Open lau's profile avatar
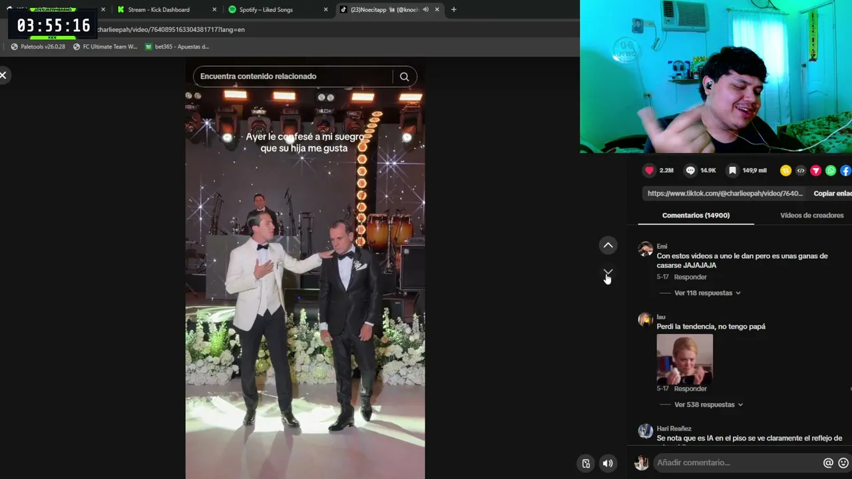852x479 pixels. coord(645,319)
